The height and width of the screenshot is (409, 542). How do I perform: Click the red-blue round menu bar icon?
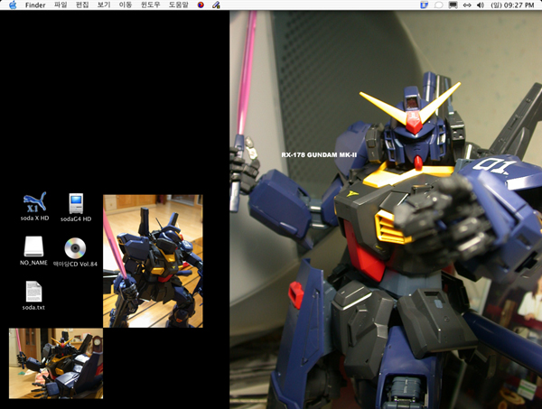pyautogui.click(x=201, y=5)
